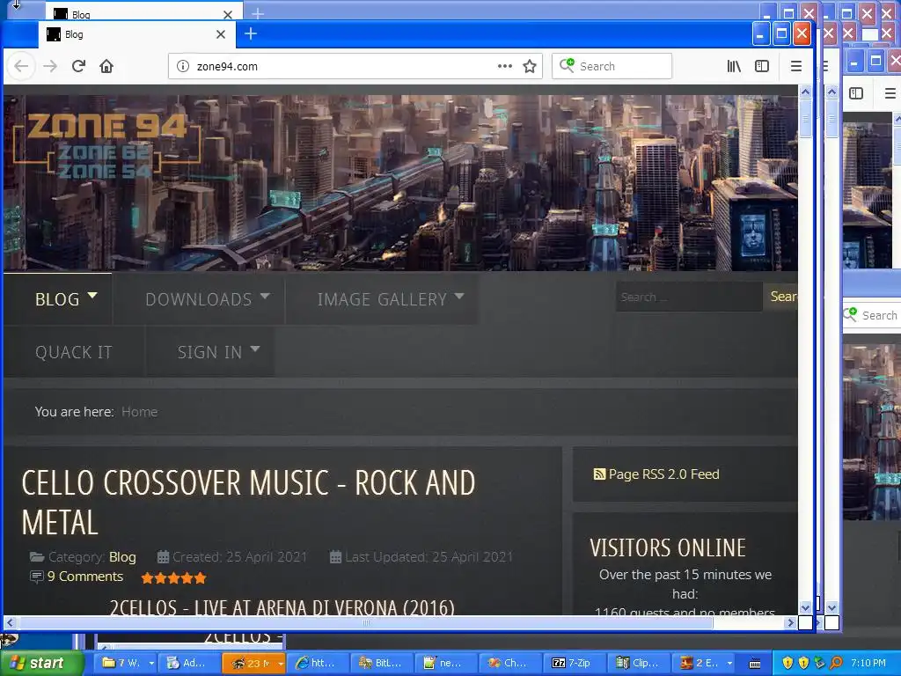Switch to the BitL... taskbar item

point(382,663)
